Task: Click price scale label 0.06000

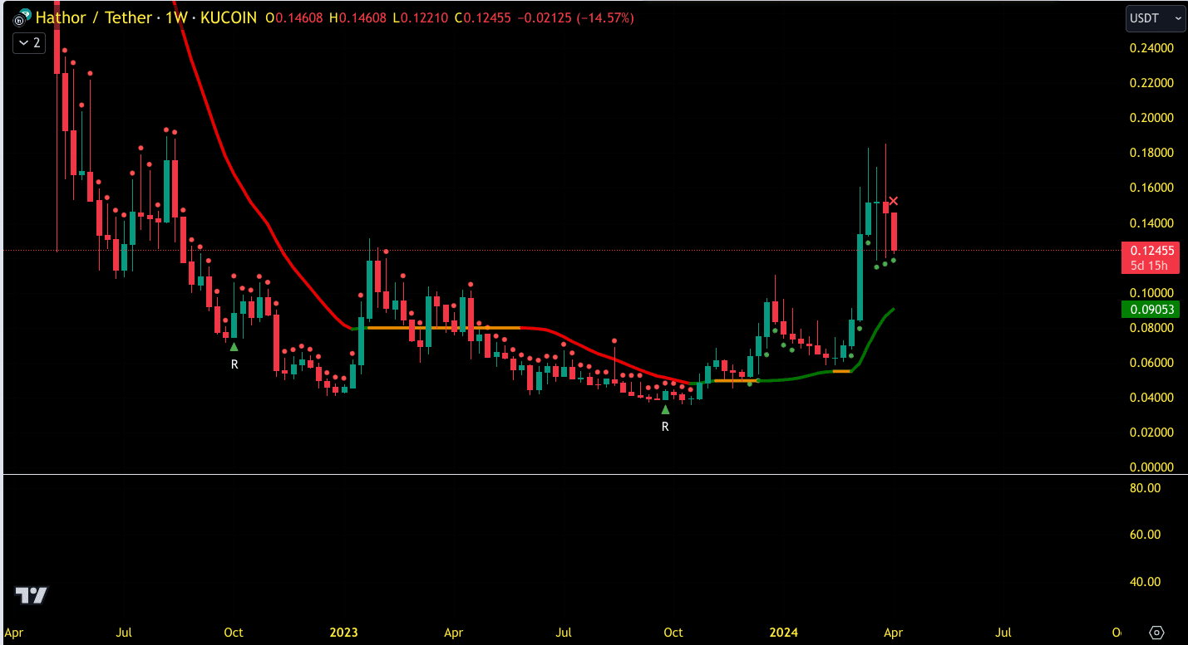Action: [1151, 363]
